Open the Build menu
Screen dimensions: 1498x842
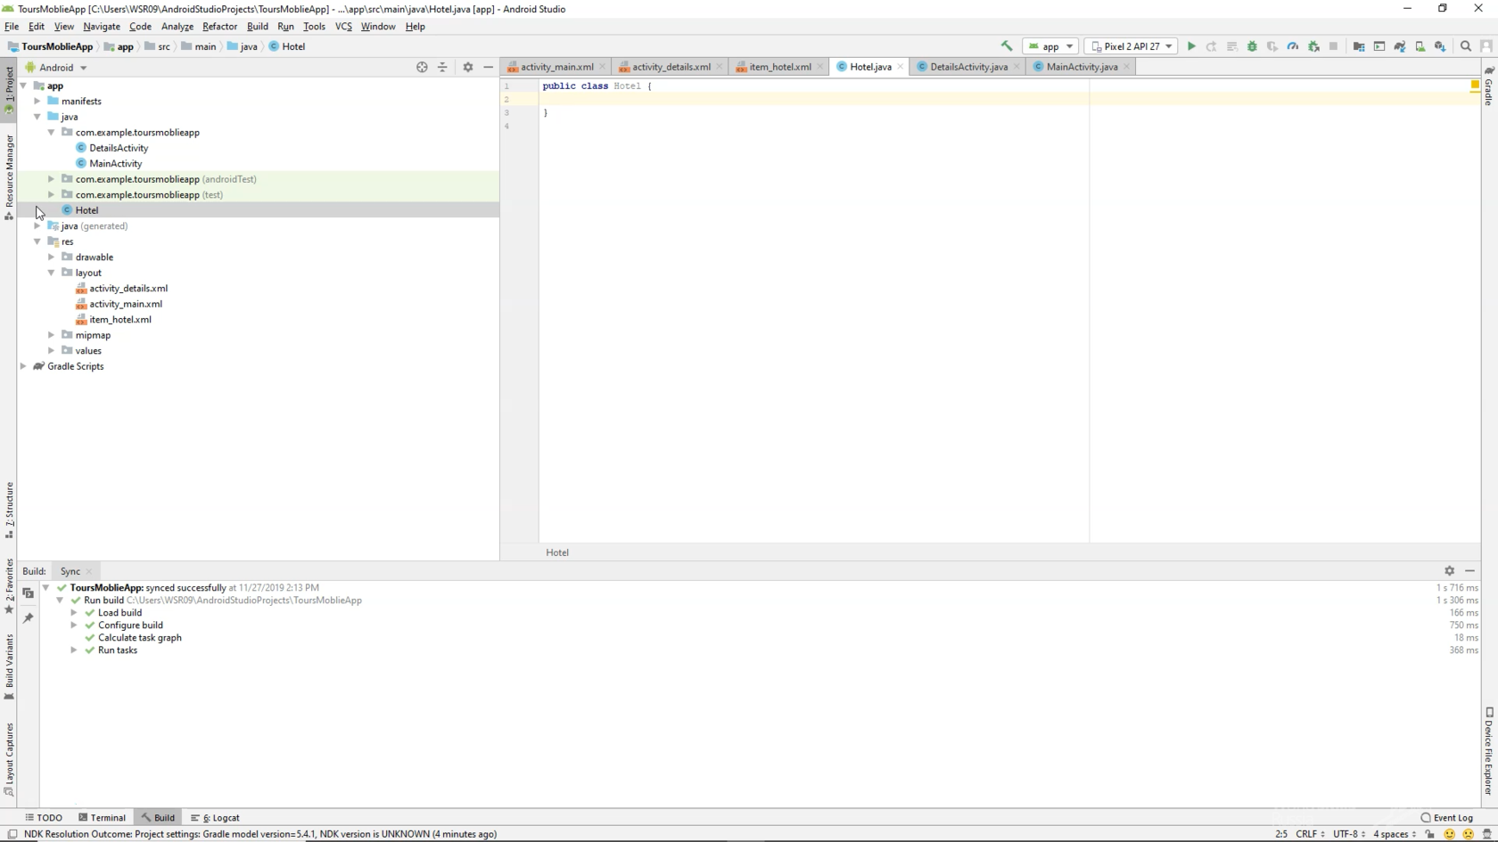click(x=258, y=27)
